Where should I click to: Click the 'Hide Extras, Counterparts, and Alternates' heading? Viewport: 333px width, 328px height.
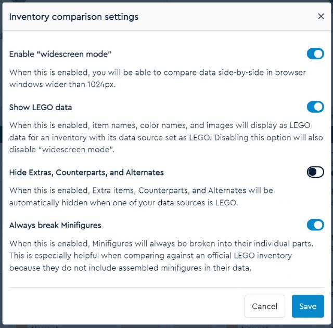click(x=86, y=173)
